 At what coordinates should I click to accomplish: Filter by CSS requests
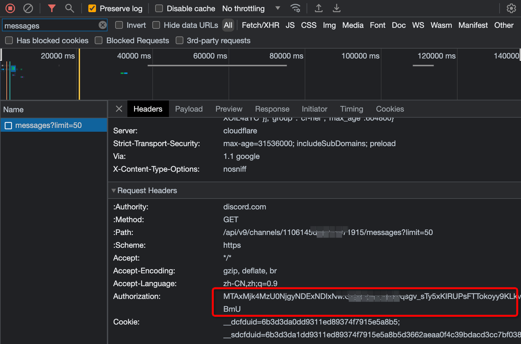[309, 25]
